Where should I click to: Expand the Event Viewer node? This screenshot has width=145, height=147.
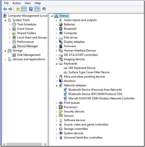[10, 29]
